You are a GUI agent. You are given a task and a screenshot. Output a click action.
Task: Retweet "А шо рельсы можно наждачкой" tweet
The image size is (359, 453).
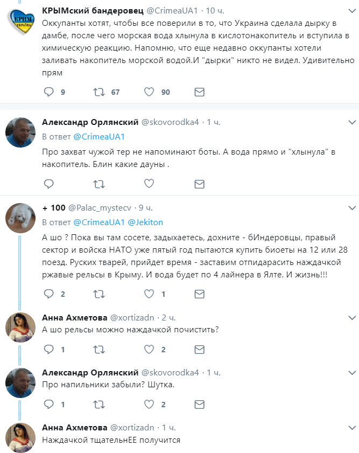tap(99, 349)
